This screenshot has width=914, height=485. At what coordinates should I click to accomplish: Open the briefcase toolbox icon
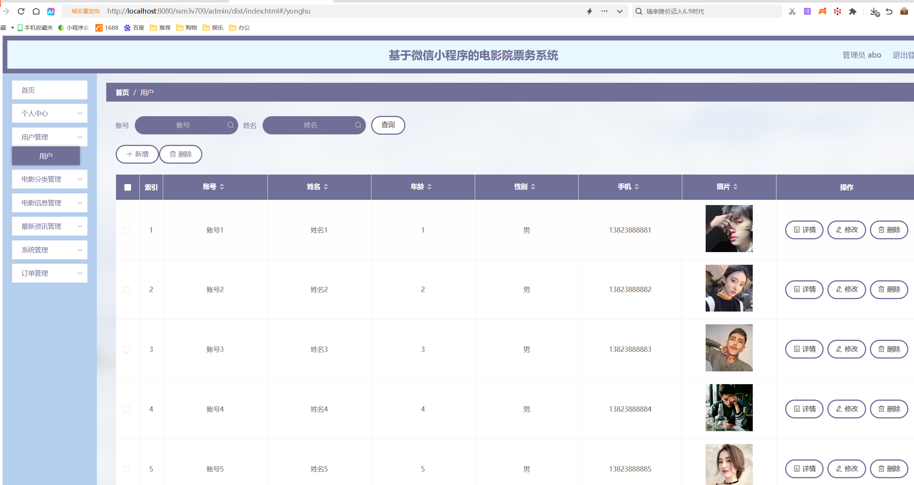pos(904,11)
